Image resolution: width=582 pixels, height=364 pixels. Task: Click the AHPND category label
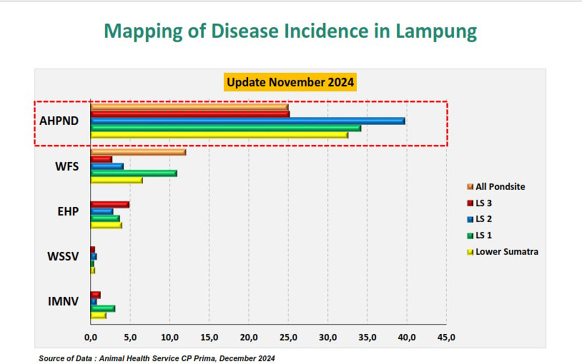point(59,121)
